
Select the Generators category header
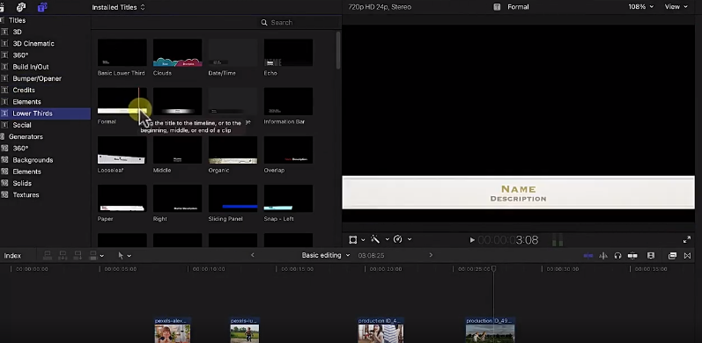click(26, 136)
